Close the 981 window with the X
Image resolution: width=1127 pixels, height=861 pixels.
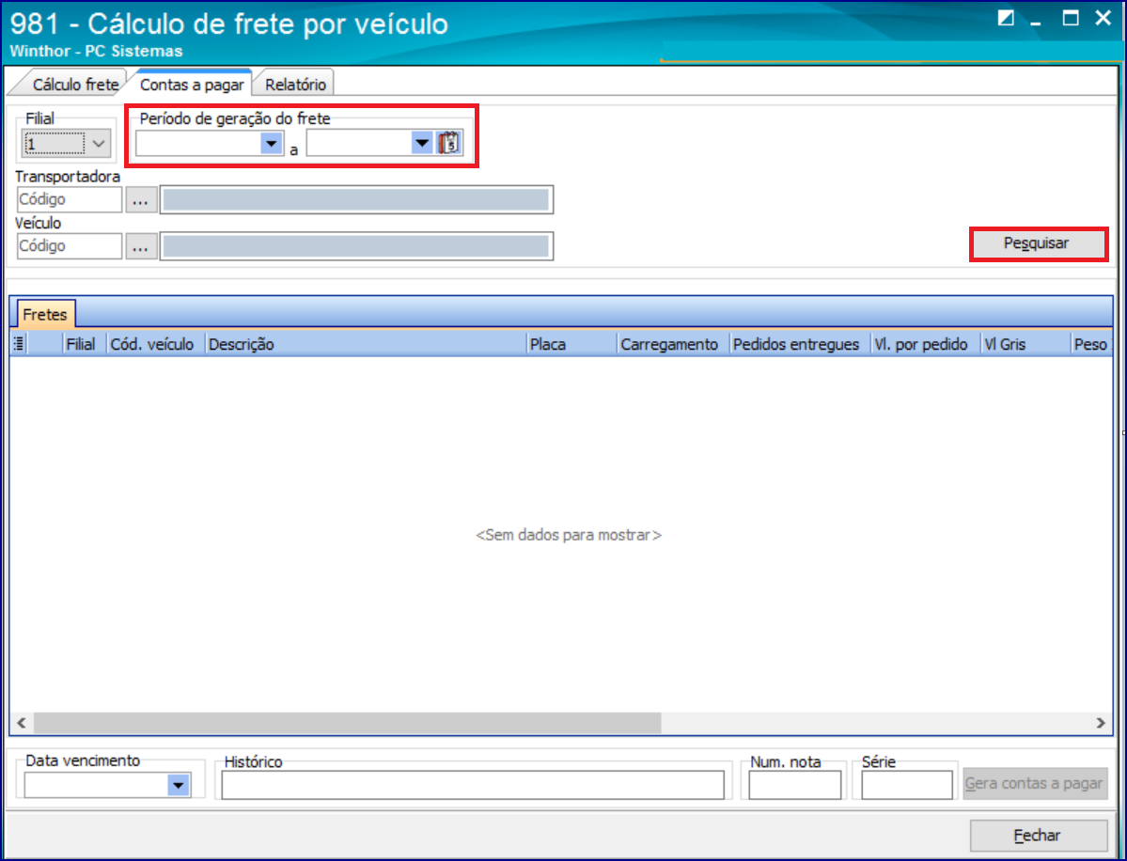pyautogui.click(x=1103, y=19)
